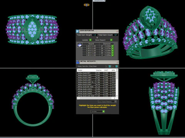The height and width of the screenshot is (138, 185).
Task: Click green arrow for the 24 stones row
Action: pyautogui.click(x=113, y=51)
